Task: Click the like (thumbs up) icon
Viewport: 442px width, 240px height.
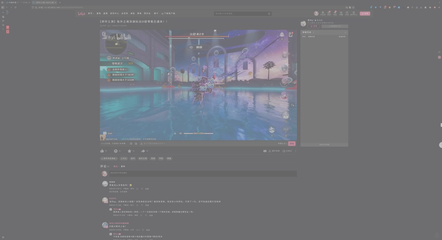Action: tap(102, 151)
